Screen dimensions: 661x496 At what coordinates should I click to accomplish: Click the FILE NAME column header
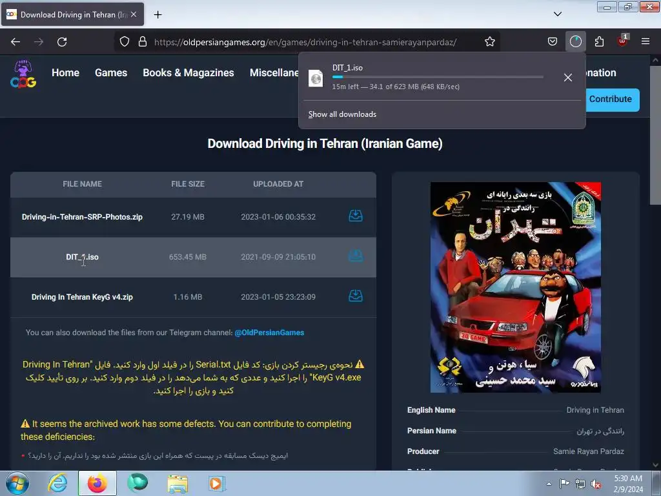pyautogui.click(x=82, y=184)
